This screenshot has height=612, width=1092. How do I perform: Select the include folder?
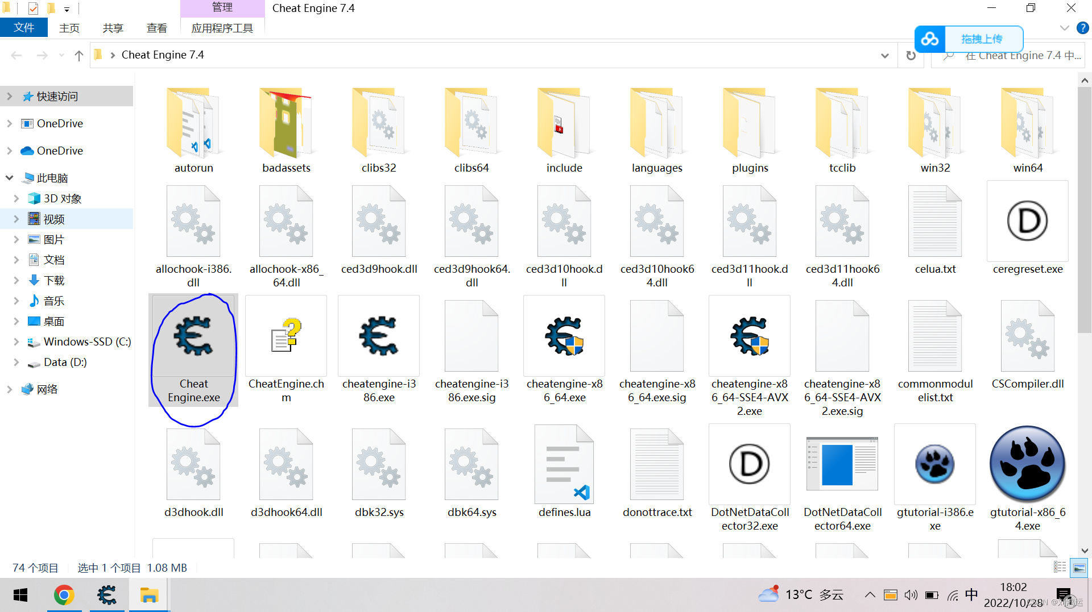pos(564,131)
